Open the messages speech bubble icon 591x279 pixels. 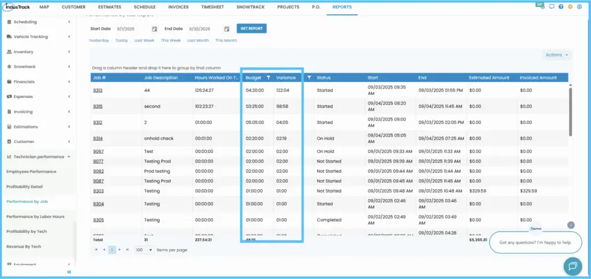tap(552, 7)
